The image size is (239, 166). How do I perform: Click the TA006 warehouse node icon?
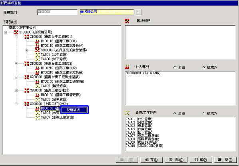pos(37,59)
